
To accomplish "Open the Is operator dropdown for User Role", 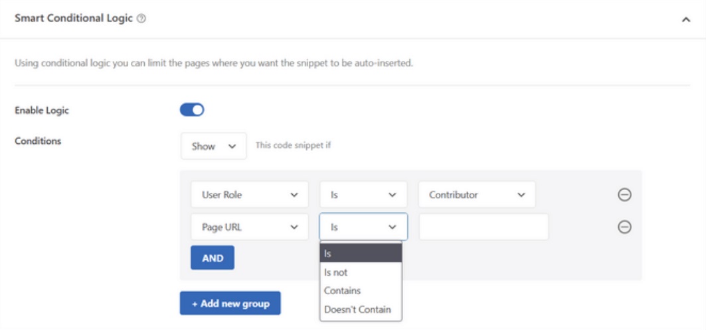I will tap(363, 195).
